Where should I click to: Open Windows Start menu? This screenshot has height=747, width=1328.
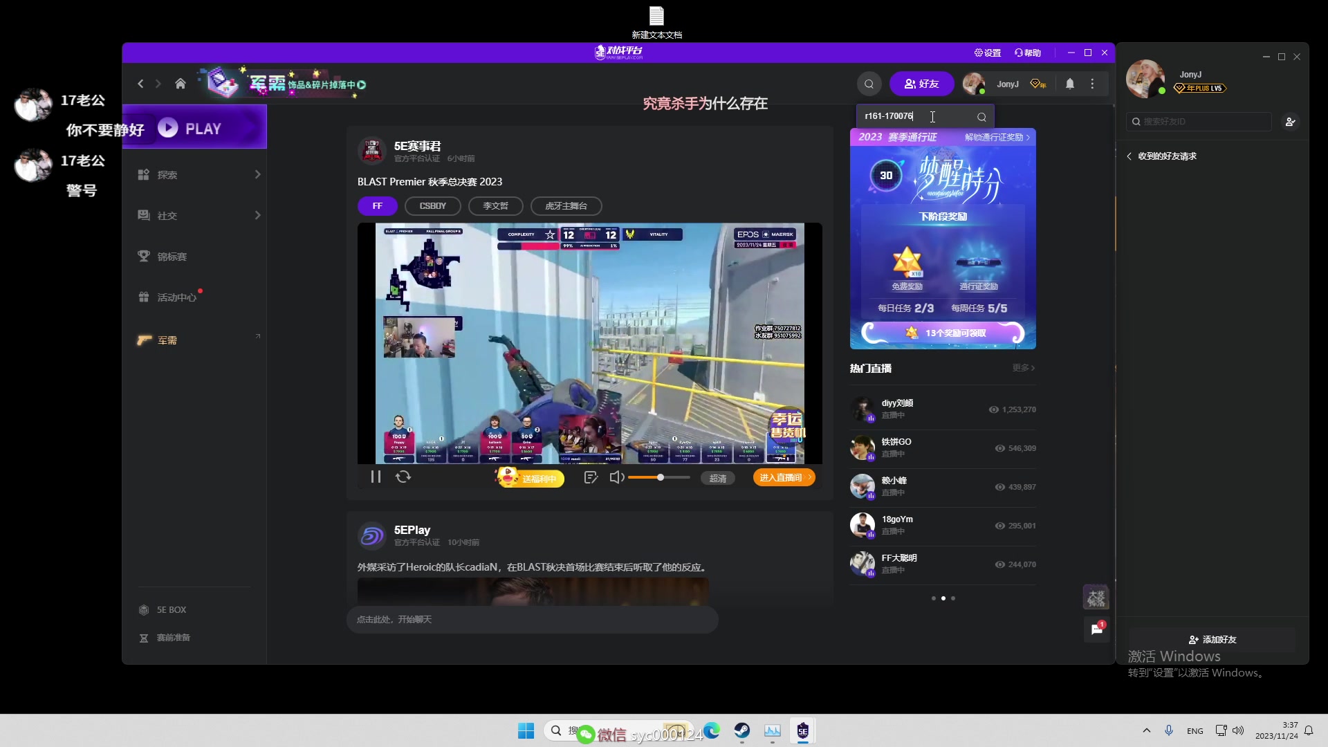pos(526,730)
